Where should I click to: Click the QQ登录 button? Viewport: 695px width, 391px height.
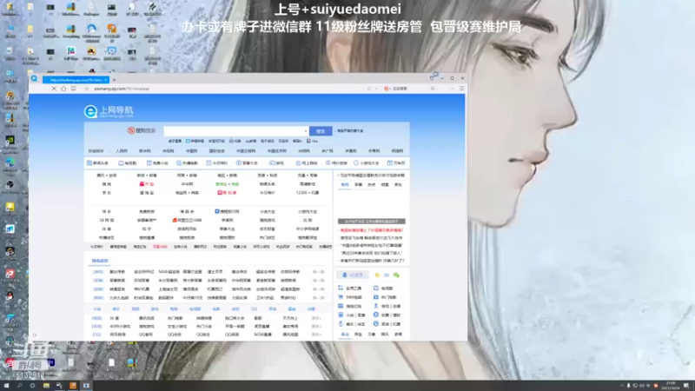click(x=353, y=275)
